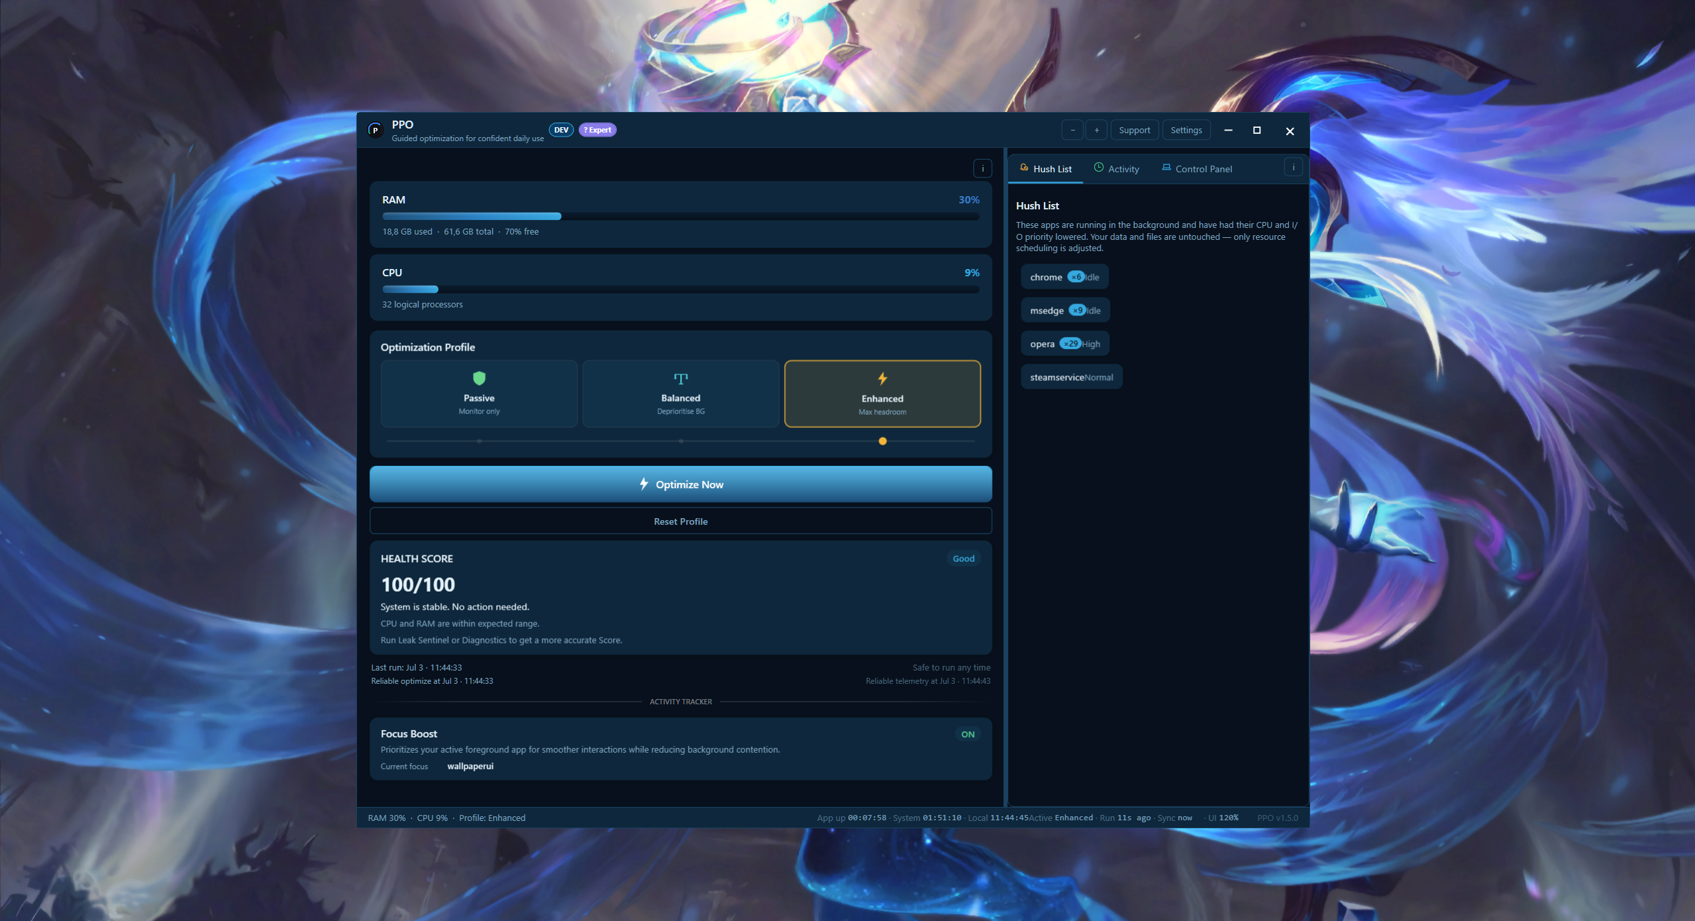Open the info button beside Control Panel tab
The image size is (1695, 921).
coord(1293,168)
